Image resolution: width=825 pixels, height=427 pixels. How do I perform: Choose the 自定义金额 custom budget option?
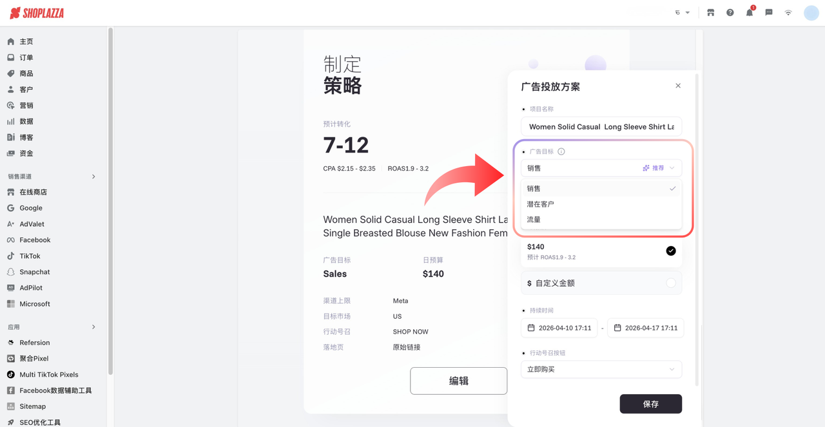pyautogui.click(x=601, y=283)
